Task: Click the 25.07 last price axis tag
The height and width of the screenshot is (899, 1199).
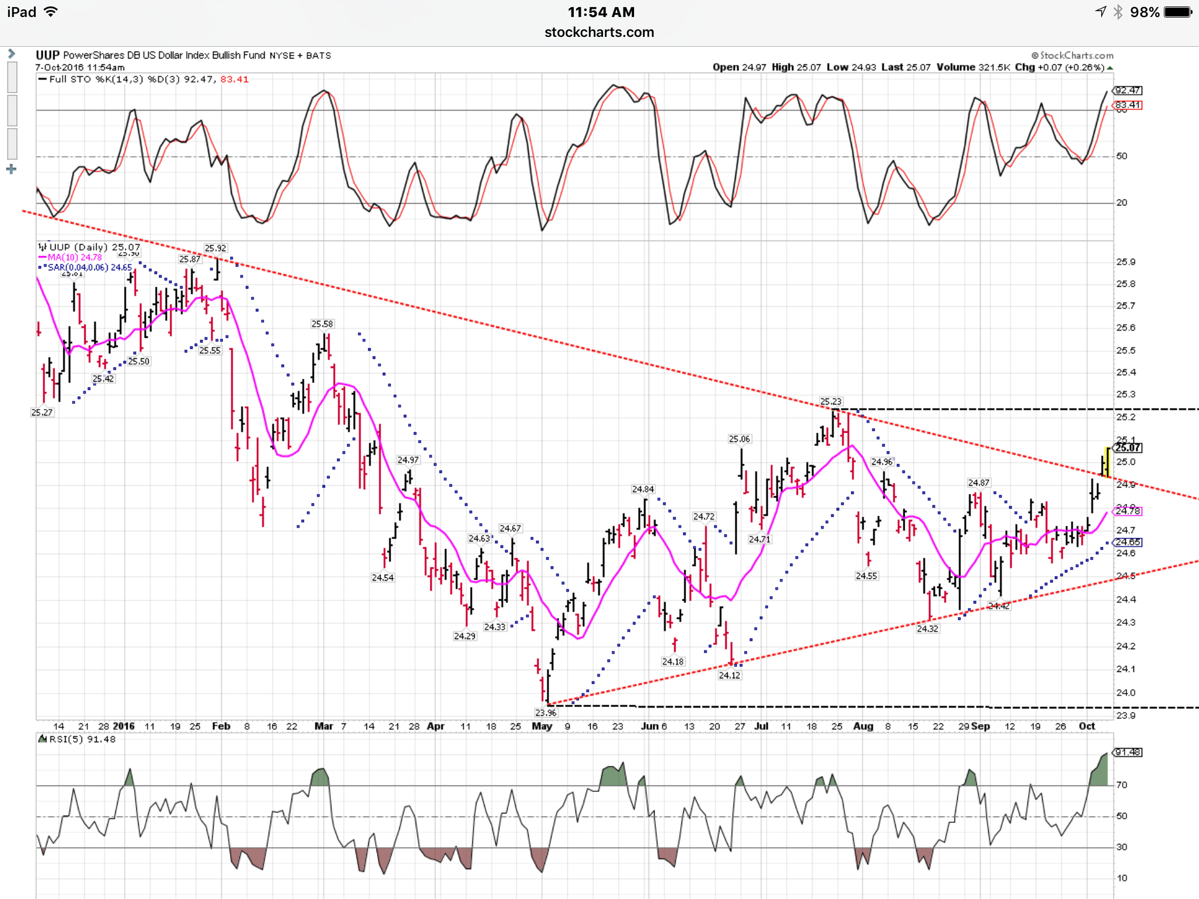Action: point(1128,448)
